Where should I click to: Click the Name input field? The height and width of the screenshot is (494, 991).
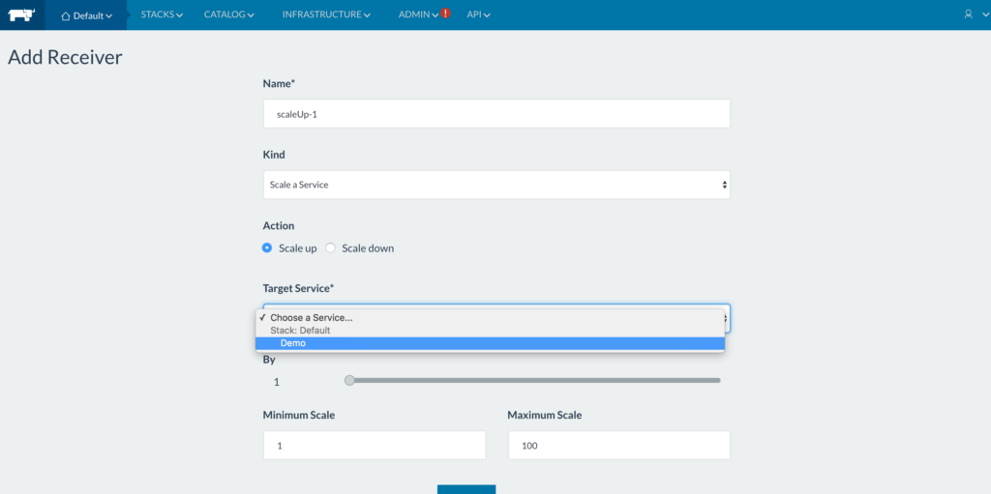click(495, 114)
